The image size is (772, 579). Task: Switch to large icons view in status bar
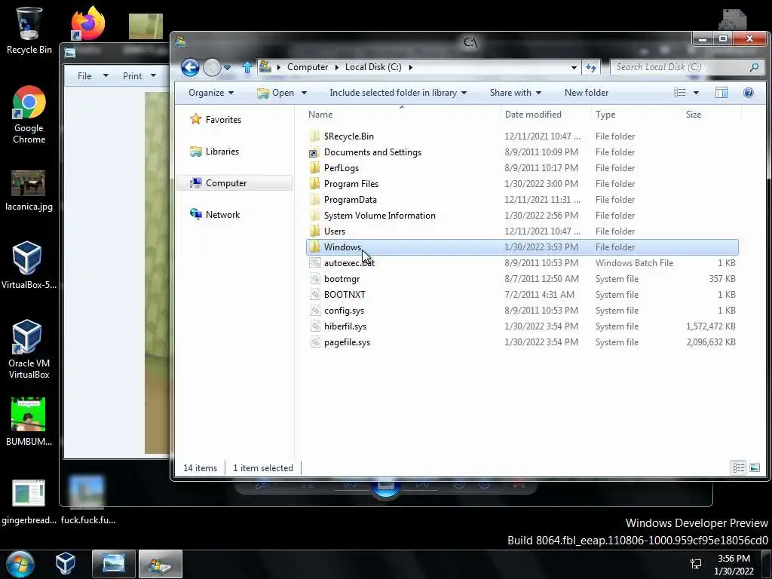(x=754, y=467)
